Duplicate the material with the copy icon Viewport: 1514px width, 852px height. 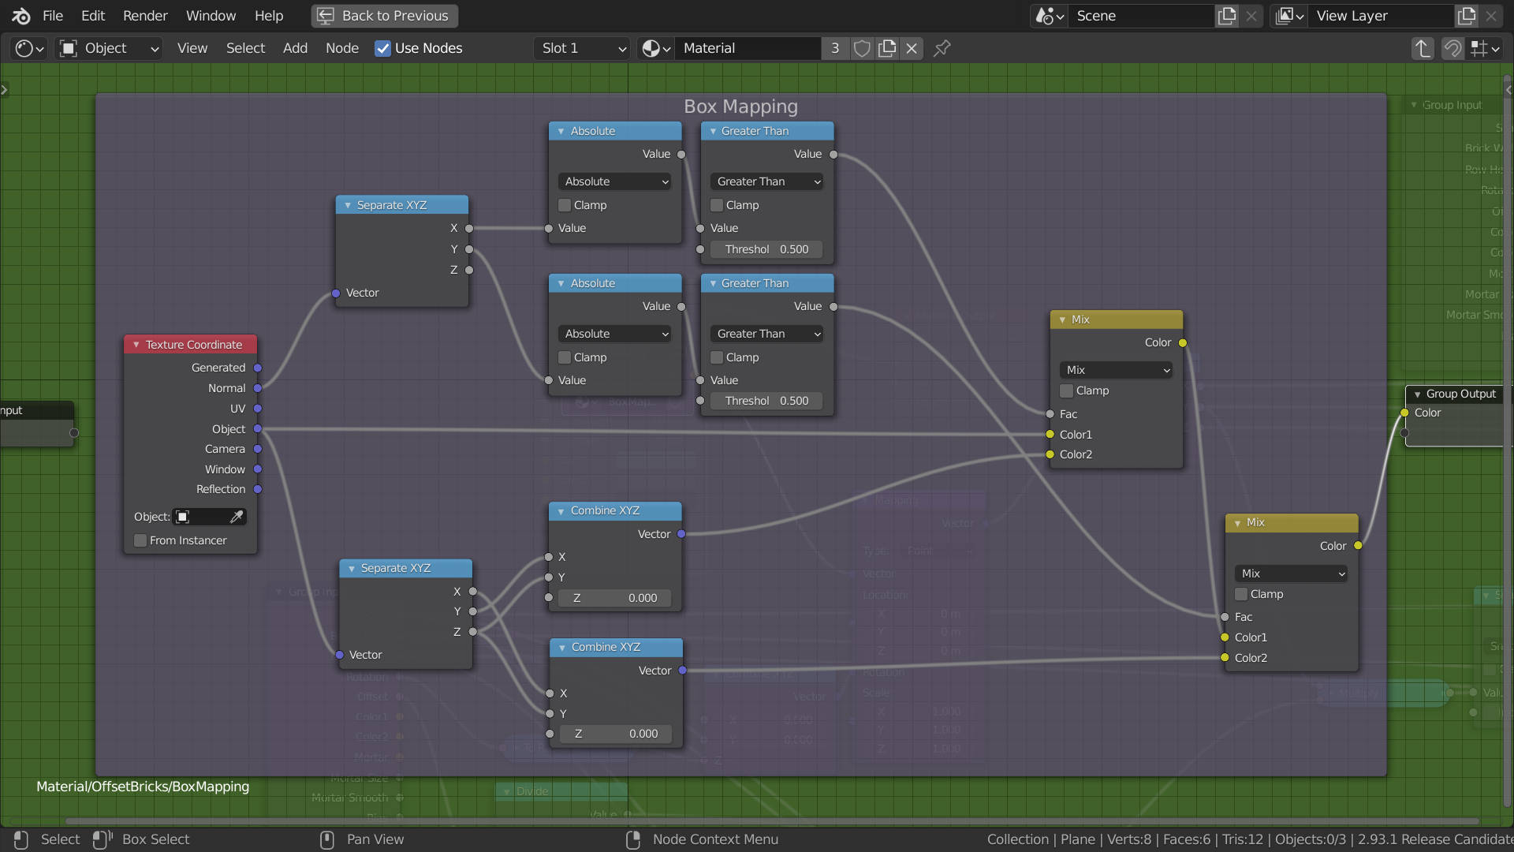887,48
